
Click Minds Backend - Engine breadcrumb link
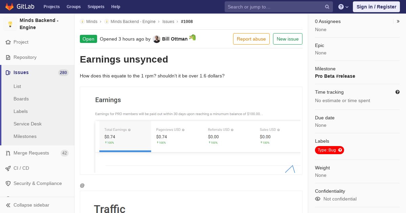pyautogui.click(x=133, y=22)
